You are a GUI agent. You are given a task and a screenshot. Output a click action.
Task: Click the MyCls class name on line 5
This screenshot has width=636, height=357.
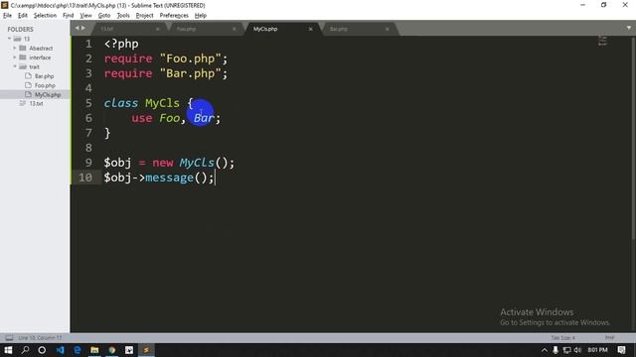(x=162, y=103)
